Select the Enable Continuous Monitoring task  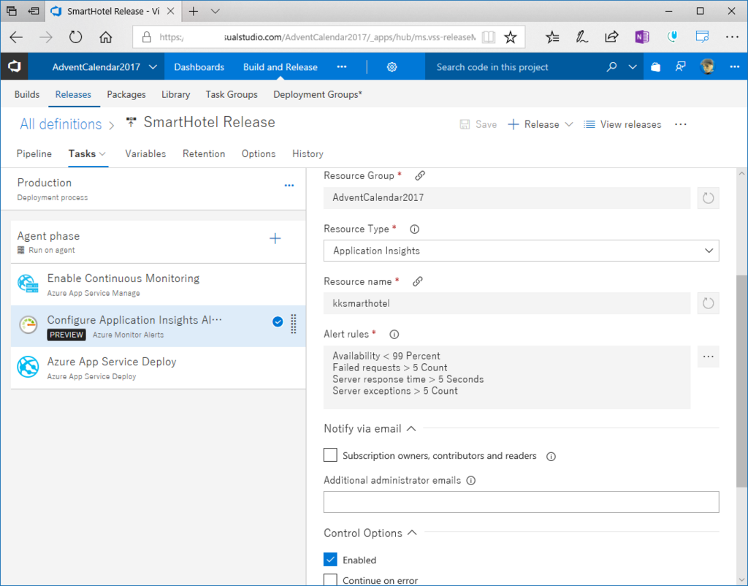tap(158, 284)
